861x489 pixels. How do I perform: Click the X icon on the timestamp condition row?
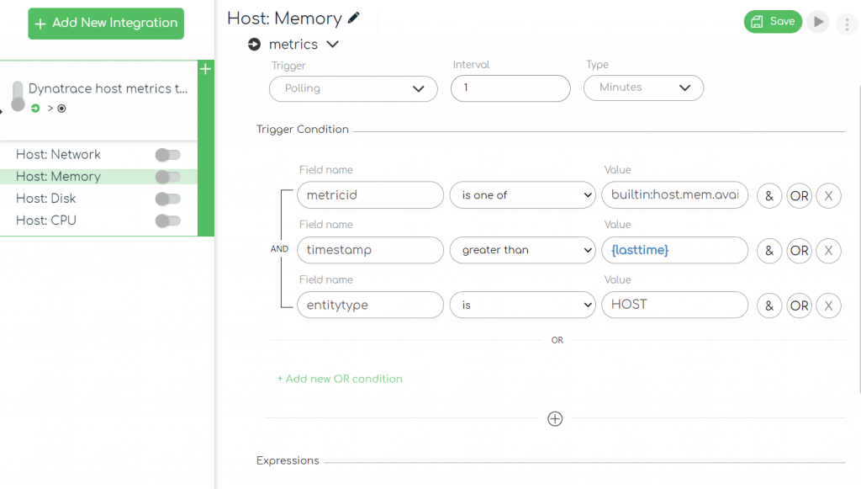tap(828, 250)
